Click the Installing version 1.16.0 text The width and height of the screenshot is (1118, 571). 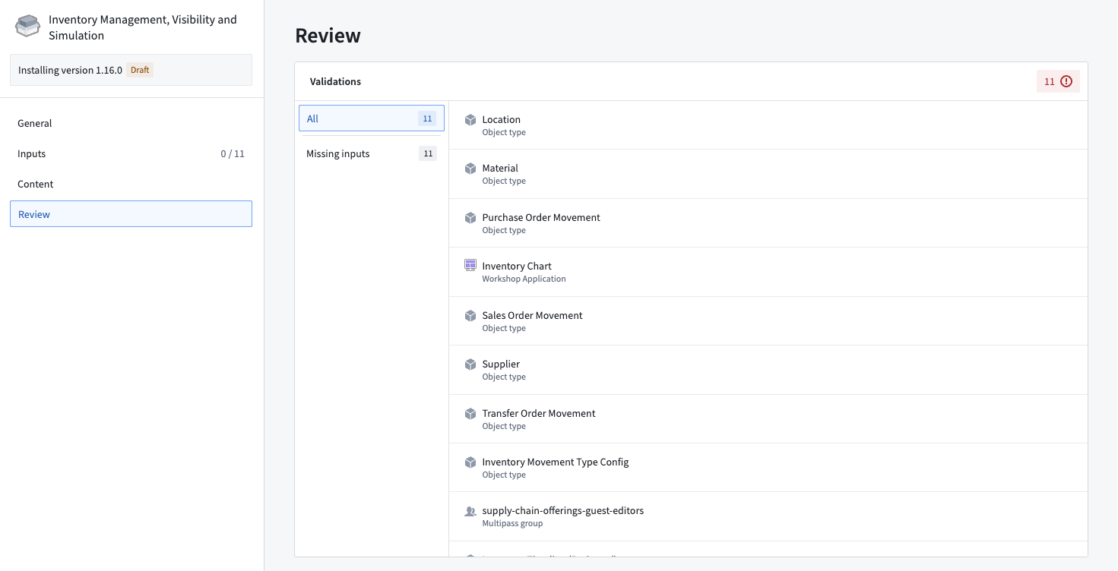click(70, 70)
